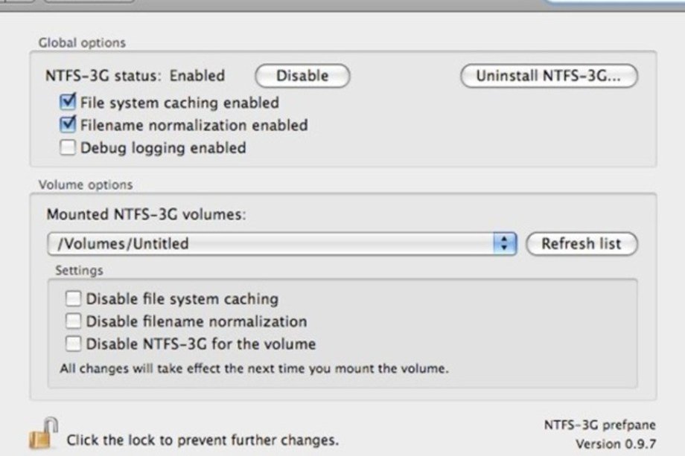The height and width of the screenshot is (456, 685).
Task: Click the golden padlock icon
Action: [x=43, y=433]
